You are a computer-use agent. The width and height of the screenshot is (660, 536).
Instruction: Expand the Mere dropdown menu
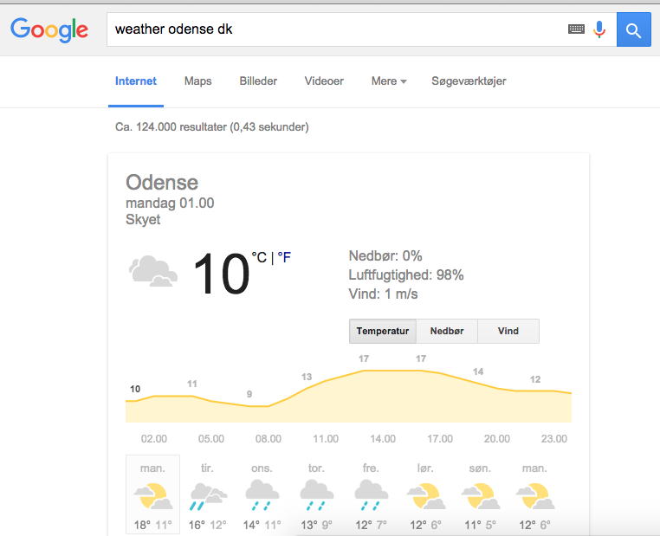click(389, 81)
